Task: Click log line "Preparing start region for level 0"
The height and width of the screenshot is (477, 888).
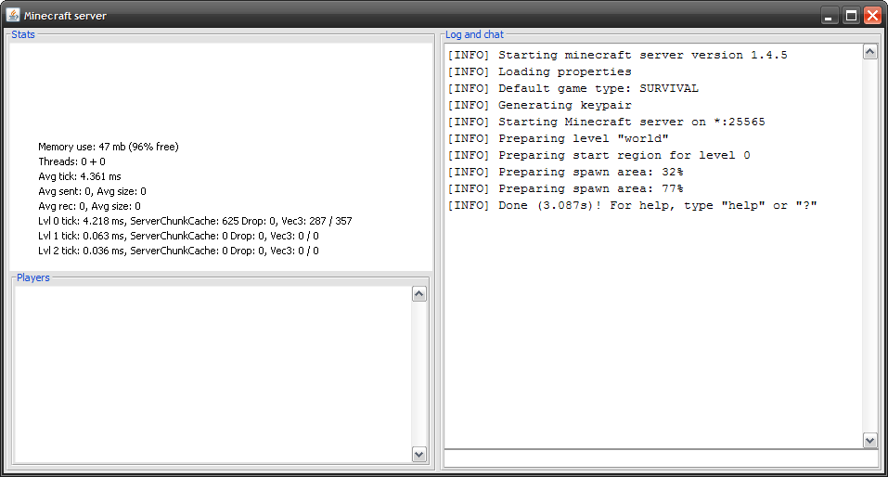Action: point(599,155)
